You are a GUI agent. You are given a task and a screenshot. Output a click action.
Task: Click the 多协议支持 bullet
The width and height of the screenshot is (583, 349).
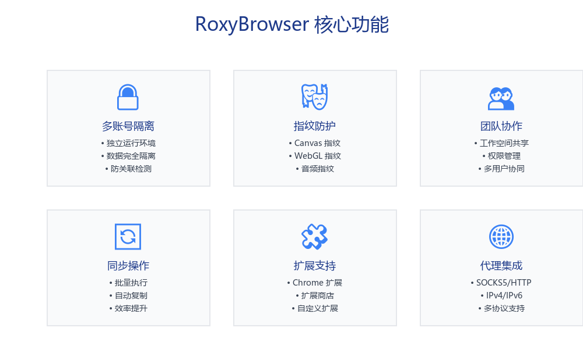[x=501, y=308]
